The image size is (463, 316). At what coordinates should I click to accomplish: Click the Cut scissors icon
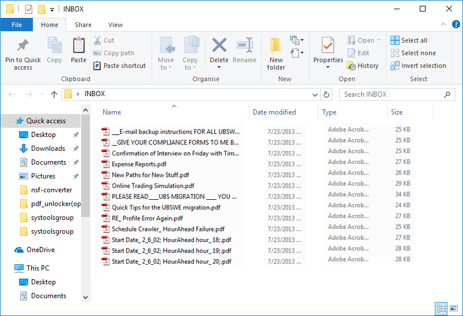pos(97,40)
